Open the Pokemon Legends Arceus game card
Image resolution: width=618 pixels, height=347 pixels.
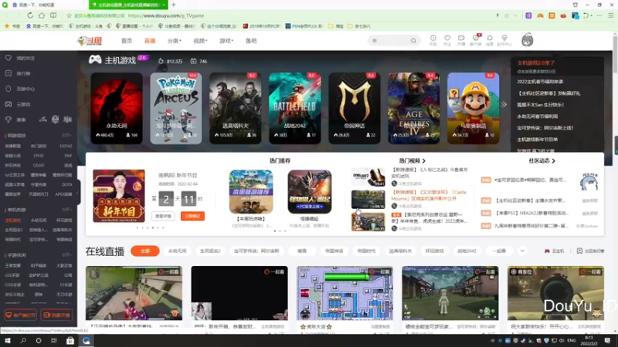[x=176, y=108]
